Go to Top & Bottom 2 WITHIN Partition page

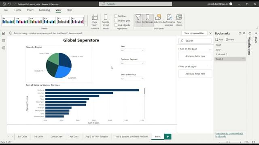click(132, 137)
